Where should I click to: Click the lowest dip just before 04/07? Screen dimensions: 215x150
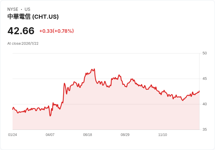tap(50, 116)
